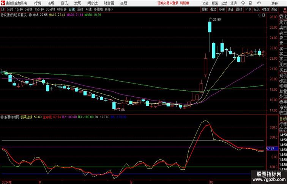Open the headset customer service icon
Screen dimensions: 287x184
coord(243,3)
